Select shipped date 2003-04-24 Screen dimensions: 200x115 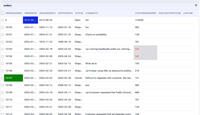[x=64, y=56]
